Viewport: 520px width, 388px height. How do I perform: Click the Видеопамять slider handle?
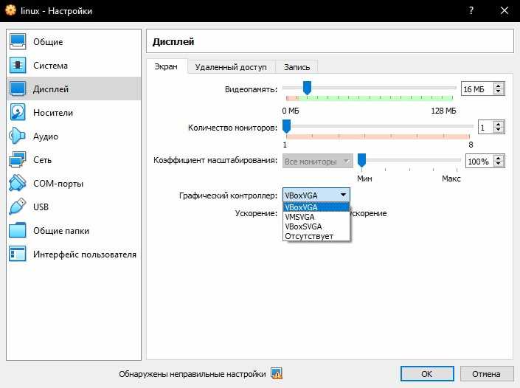307,89
